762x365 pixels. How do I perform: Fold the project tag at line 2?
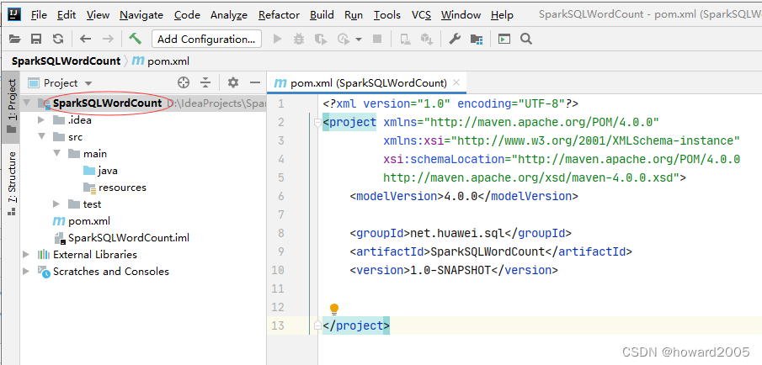click(317, 122)
